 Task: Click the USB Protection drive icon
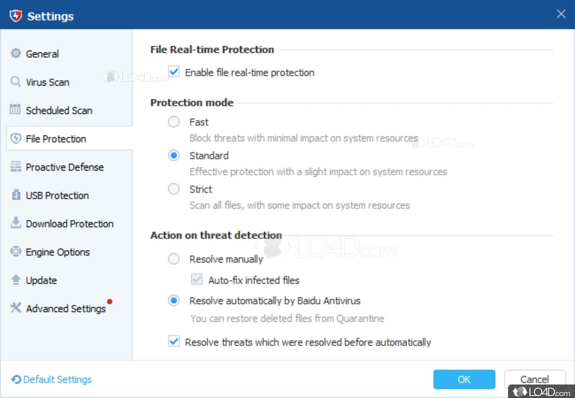[16, 195]
